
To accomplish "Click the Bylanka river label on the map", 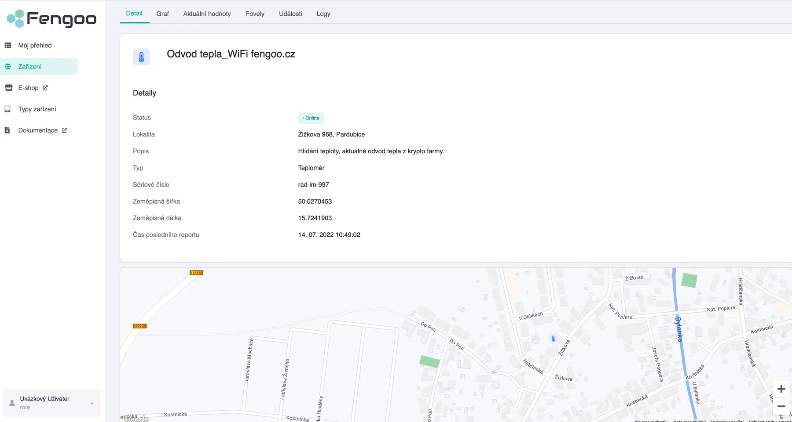I will (679, 329).
